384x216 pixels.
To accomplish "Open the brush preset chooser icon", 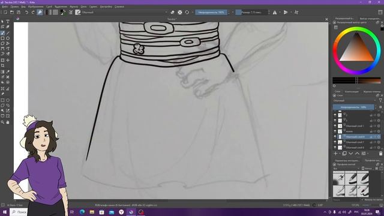I will coord(78,12).
